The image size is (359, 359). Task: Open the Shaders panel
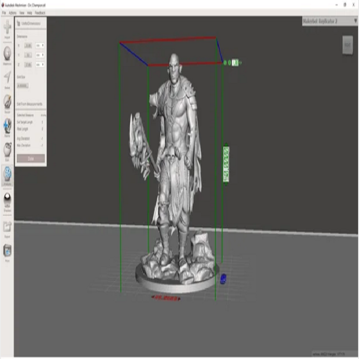click(7, 199)
